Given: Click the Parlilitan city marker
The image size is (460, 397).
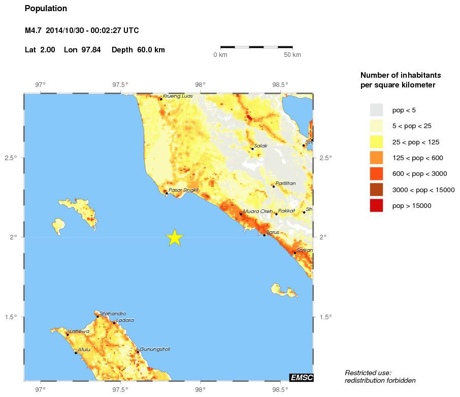Looking at the screenshot, I should point(273,186).
